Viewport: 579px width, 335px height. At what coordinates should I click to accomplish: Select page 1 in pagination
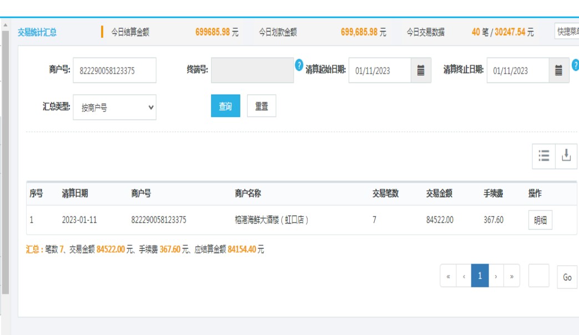click(x=480, y=276)
